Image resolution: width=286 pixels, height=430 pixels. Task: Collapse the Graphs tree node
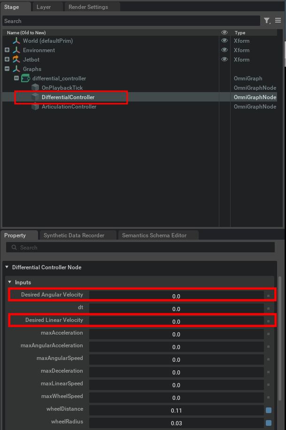click(x=7, y=69)
